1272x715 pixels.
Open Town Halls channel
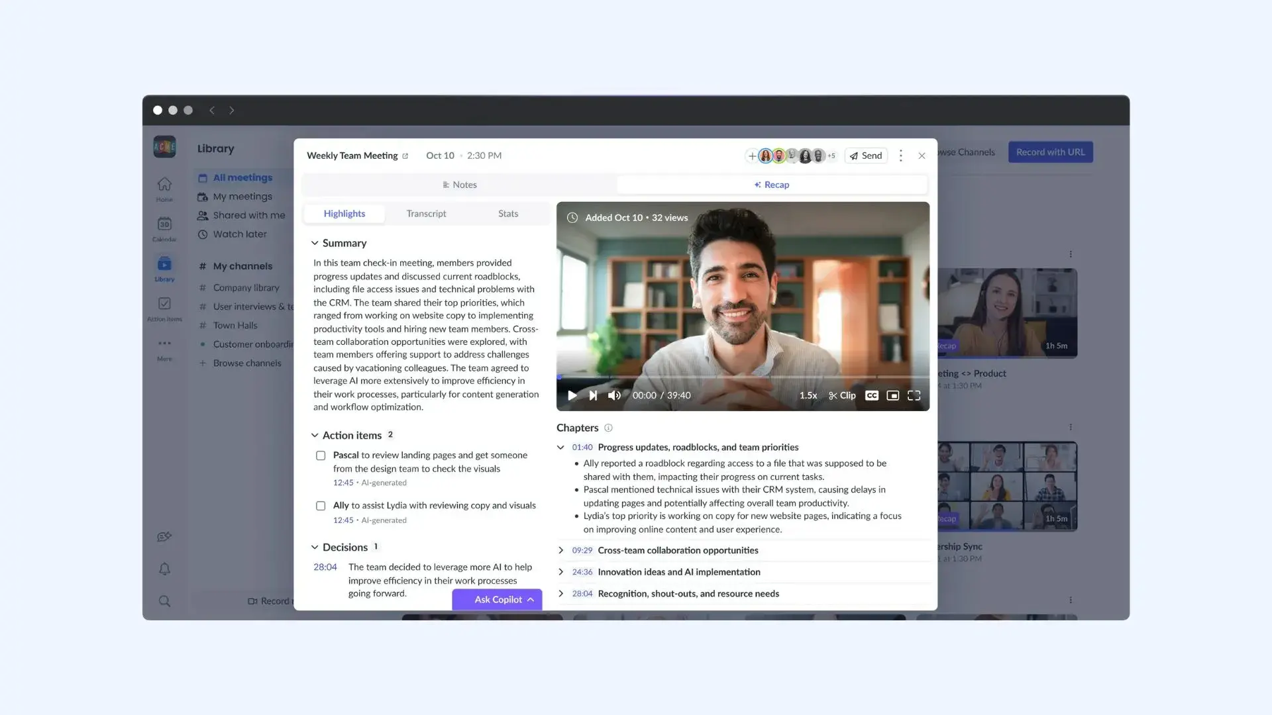coord(228,325)
